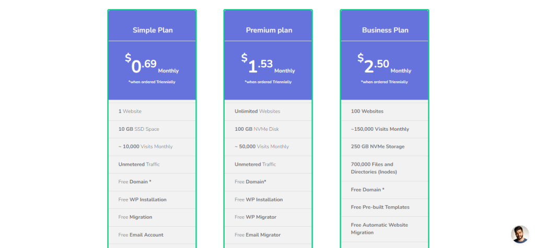Click "Free Pre-built Templates" feature
The width and height of the screenshot is (535, 248).
click(x=380, y=207)
